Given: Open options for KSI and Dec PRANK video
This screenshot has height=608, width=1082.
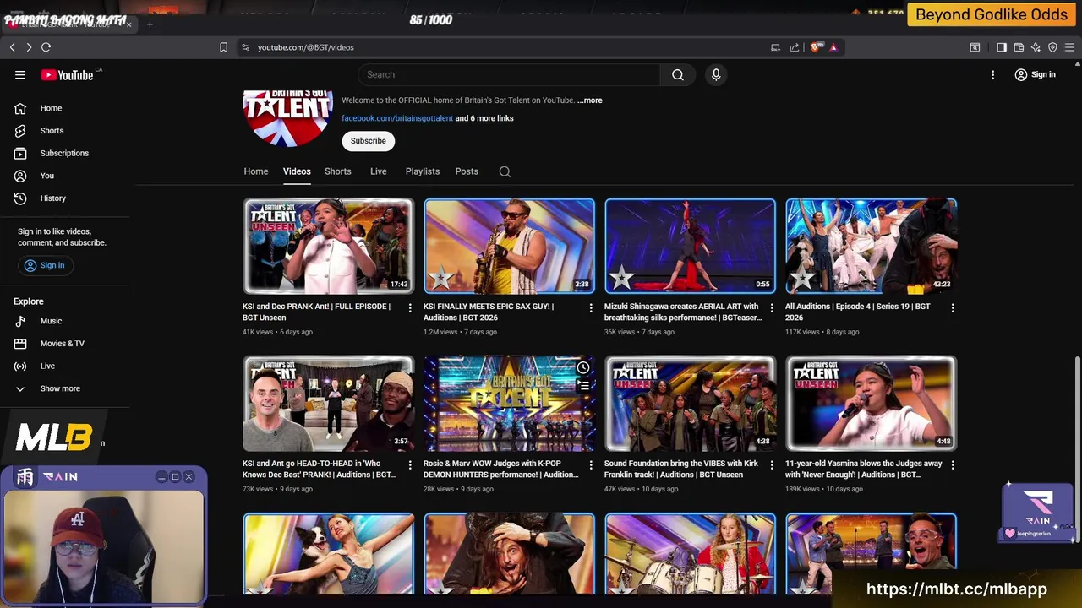Looking at the screenshot, I should [410, 308].
